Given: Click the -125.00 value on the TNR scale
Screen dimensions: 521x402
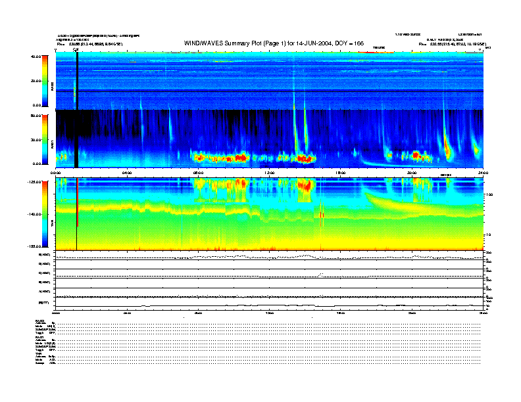Looking at the screenshot, I should [x=33, y=181].
